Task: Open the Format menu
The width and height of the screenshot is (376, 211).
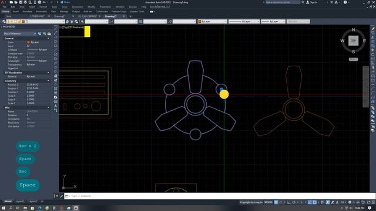Action: (x=43, y=6)
